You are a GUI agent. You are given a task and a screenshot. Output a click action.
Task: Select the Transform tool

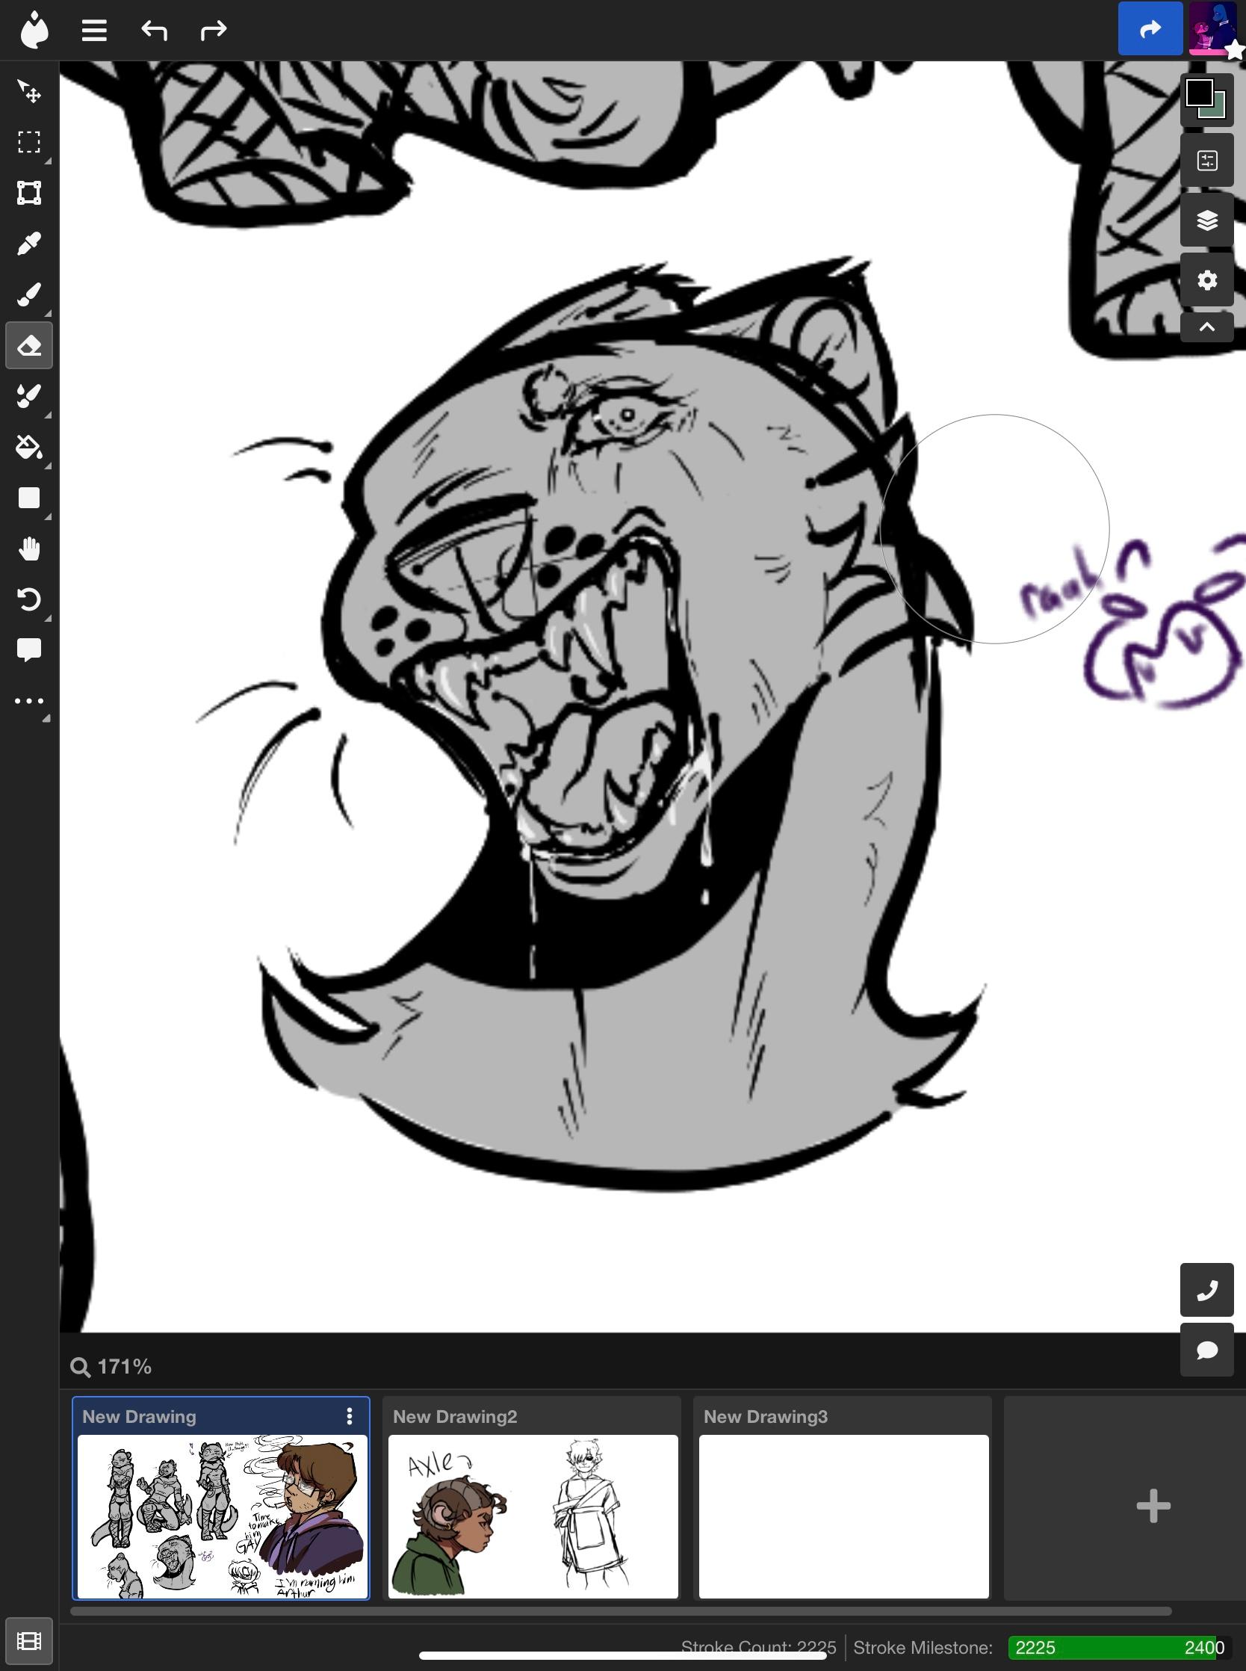28,193
